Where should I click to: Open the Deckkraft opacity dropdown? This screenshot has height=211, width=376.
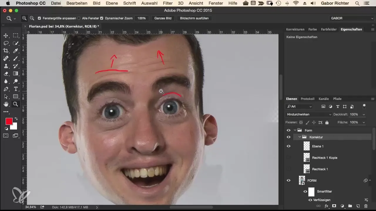click(x=364, y=114)
